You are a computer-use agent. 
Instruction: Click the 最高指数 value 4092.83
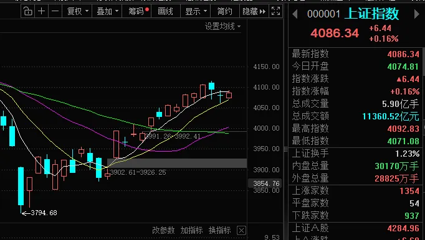(x=403, y=129)
